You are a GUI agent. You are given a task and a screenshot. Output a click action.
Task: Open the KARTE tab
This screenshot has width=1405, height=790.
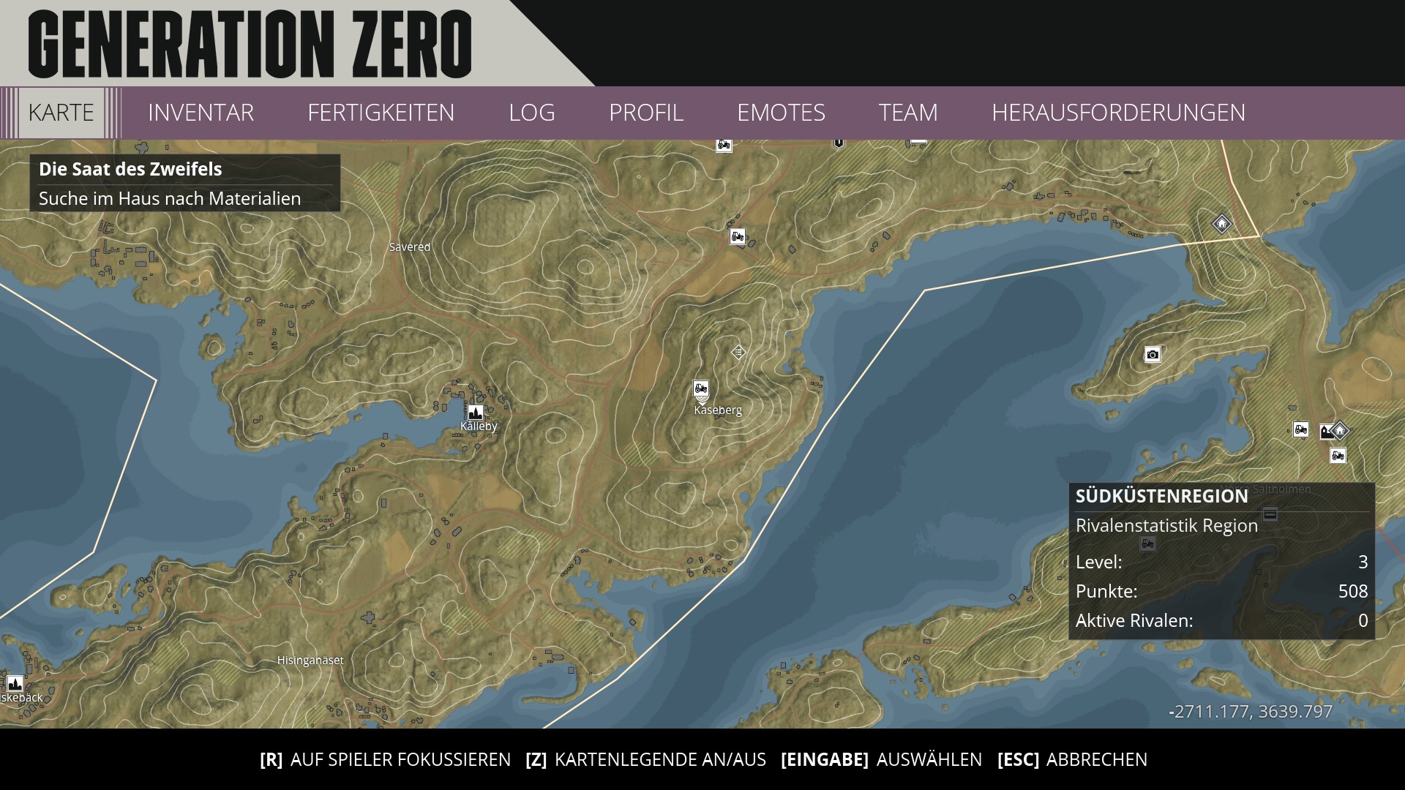tap(61, 113)
